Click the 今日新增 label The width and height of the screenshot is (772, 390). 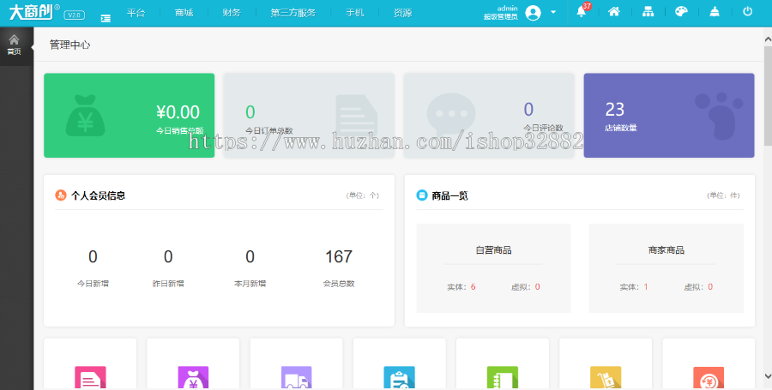pyautogui.click(x=93, y=284)
